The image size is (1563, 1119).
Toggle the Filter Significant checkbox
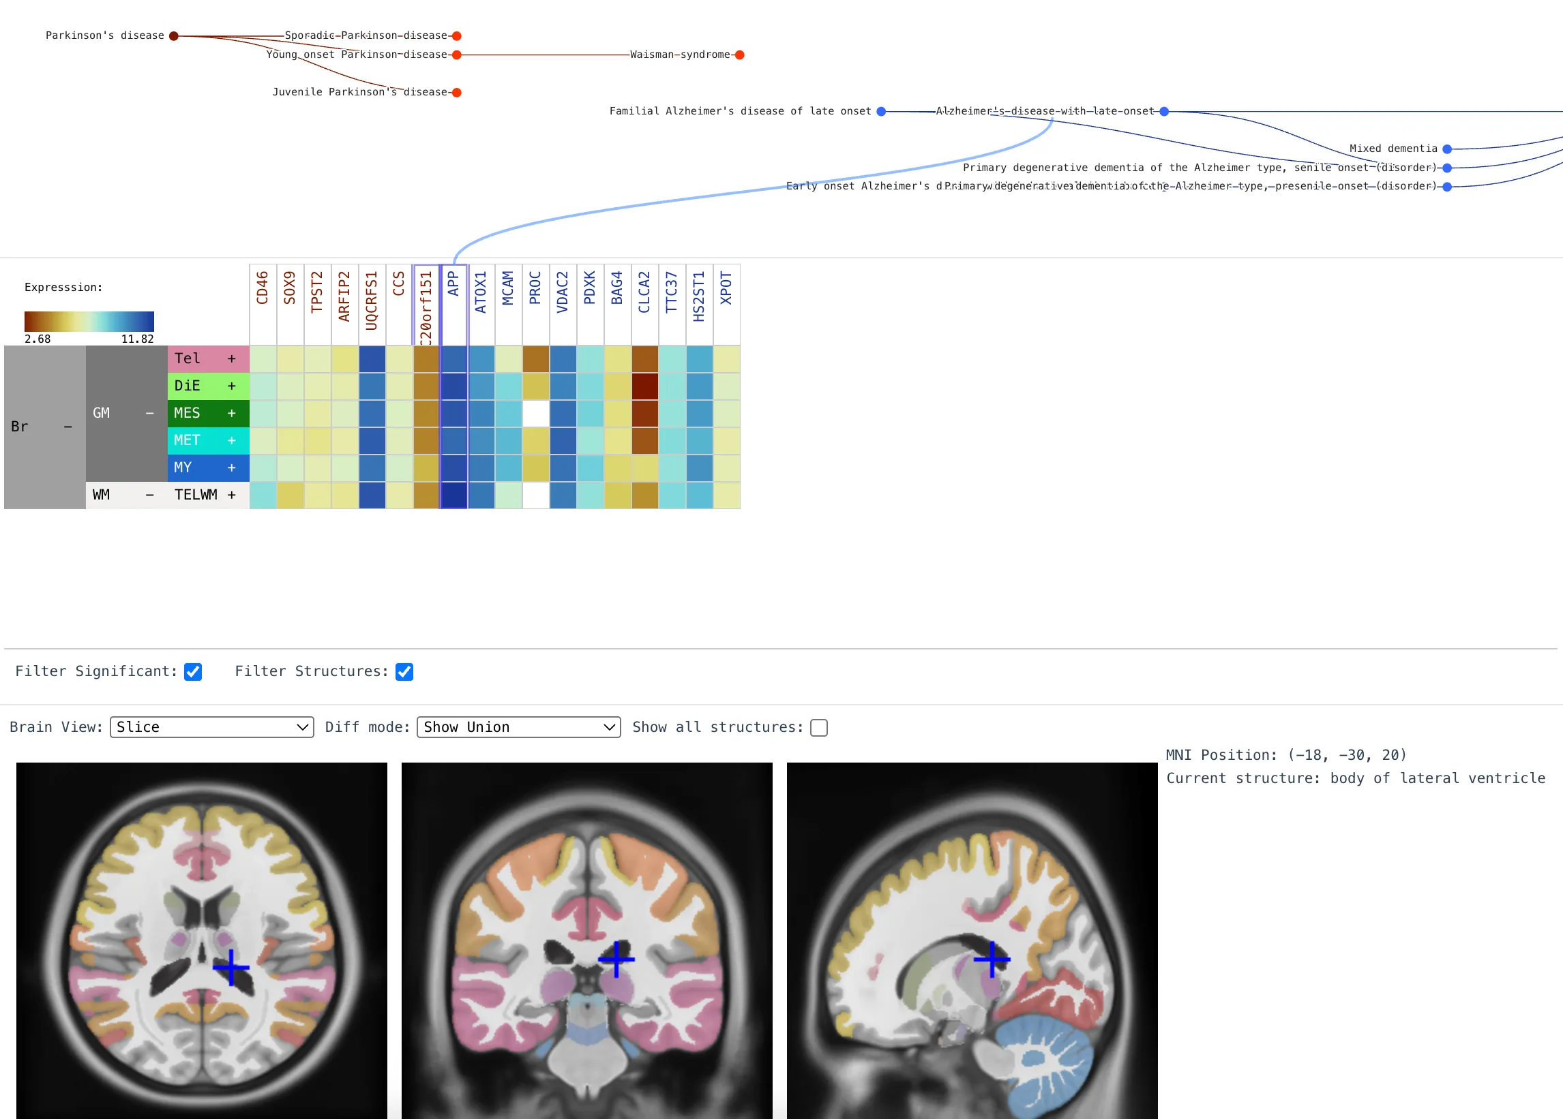tap(193, 671)
